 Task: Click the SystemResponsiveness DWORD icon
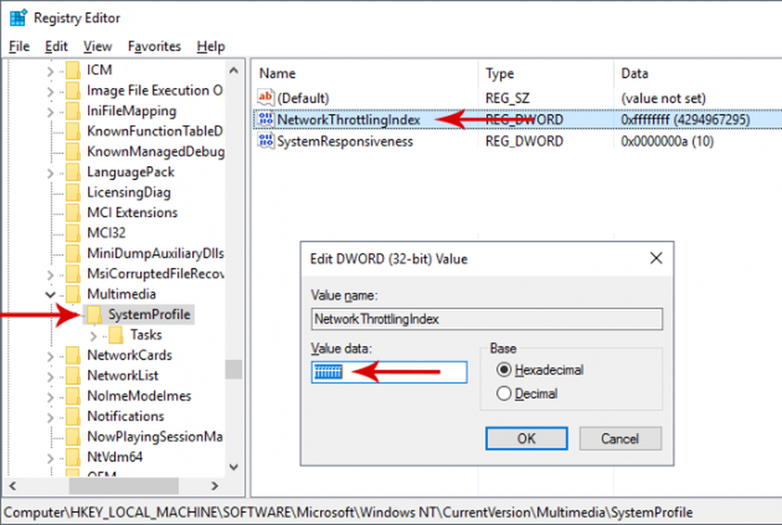[x=266, y=141]
